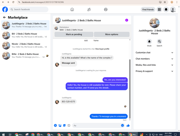
Task: Open the Facebook logo home link
Action: point(5,9)
